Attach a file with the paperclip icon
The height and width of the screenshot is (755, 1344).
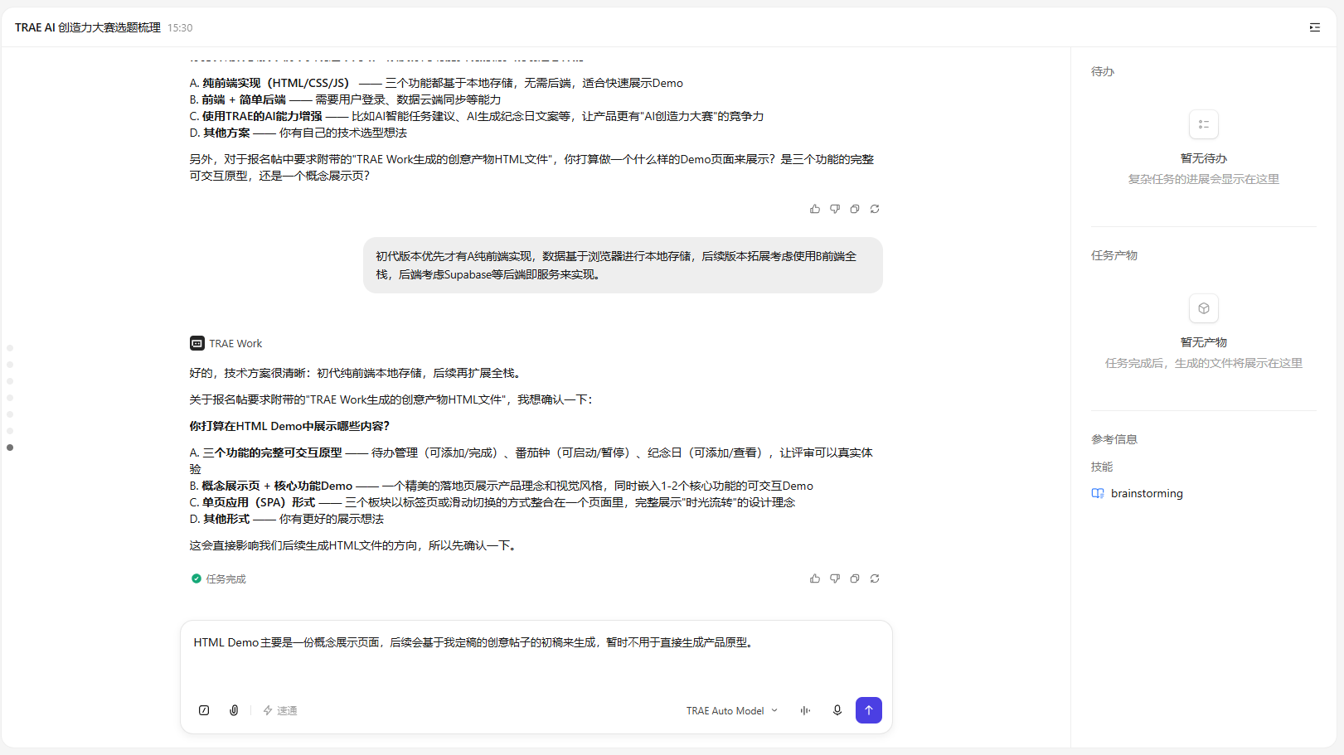click(x=234, y=710)
